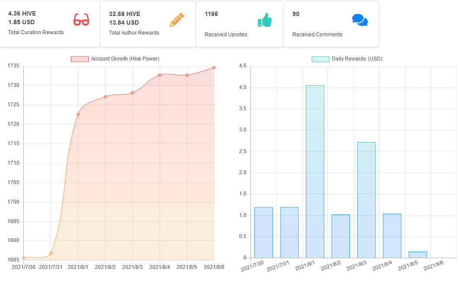Click the green thumbs-up upvotes icon
Screen dimensions: 459x281
pos(265,20)
